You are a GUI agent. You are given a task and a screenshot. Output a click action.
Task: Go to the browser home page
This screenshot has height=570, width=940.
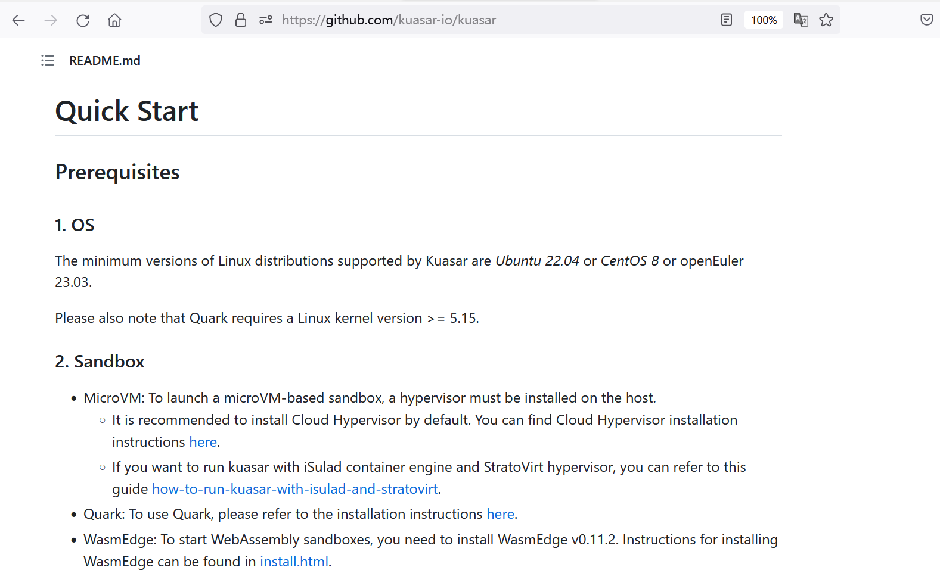114,20
